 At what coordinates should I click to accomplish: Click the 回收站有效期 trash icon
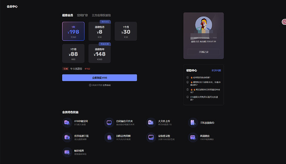click(109, 137)
